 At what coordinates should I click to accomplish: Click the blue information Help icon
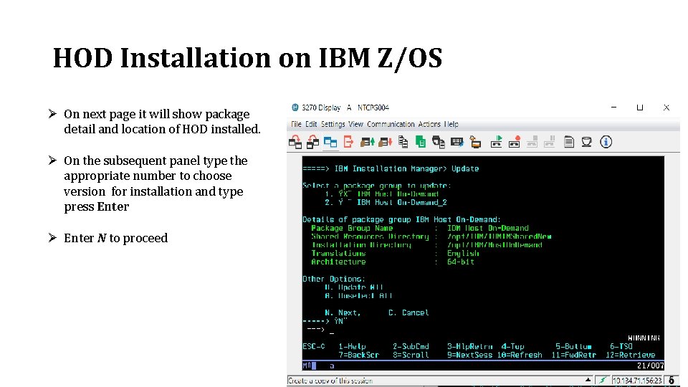(606, 142)
